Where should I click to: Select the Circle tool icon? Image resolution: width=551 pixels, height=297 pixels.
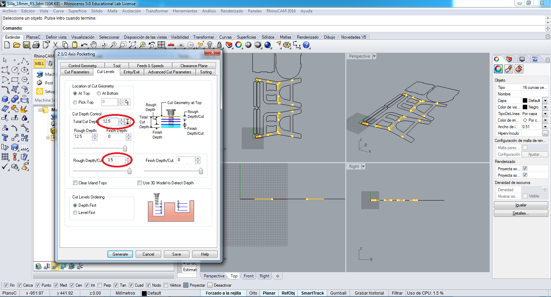point(15,70)
